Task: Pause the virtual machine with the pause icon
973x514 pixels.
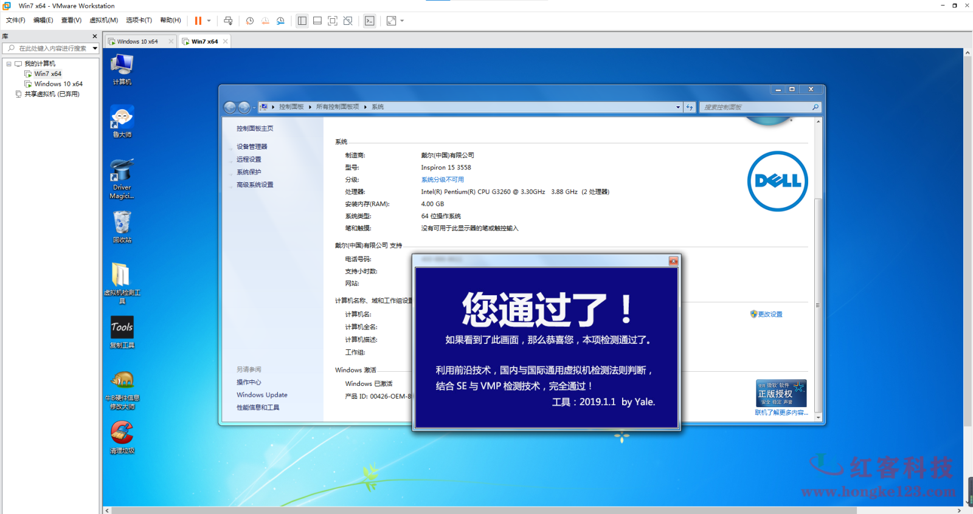Action: pyautogui.click(x=198, y=21)
